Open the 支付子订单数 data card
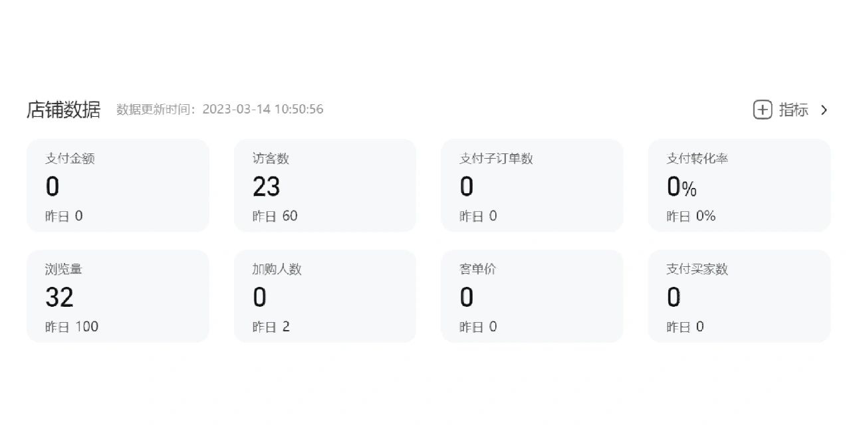The height and width of the screenshot is (425, 851). click(532, 185)
